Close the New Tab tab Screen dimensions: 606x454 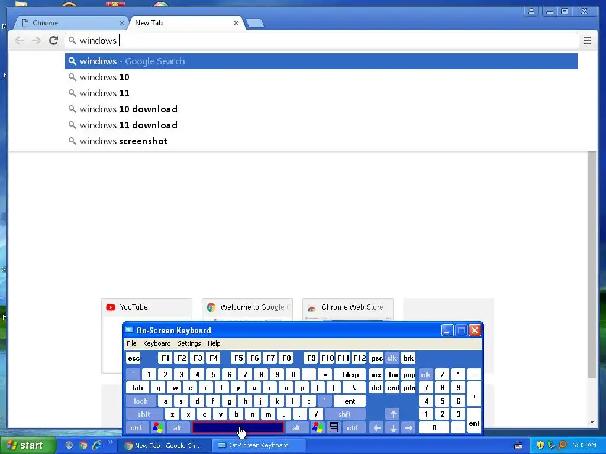(x=236, y=23)
